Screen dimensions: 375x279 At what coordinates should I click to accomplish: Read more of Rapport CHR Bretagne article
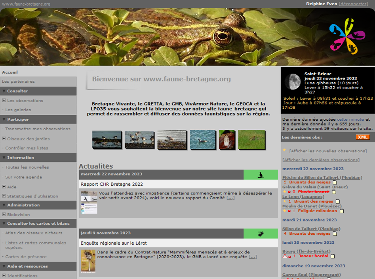click(230, 198)
